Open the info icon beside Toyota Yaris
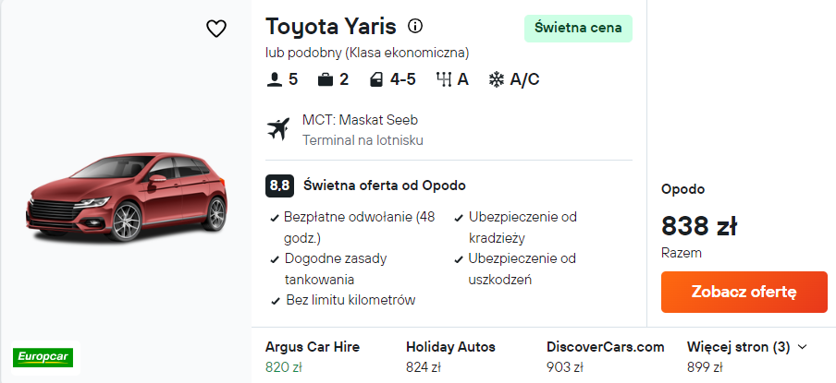The width and height of the screenshot is (836, 383). [x=415, y=26]
